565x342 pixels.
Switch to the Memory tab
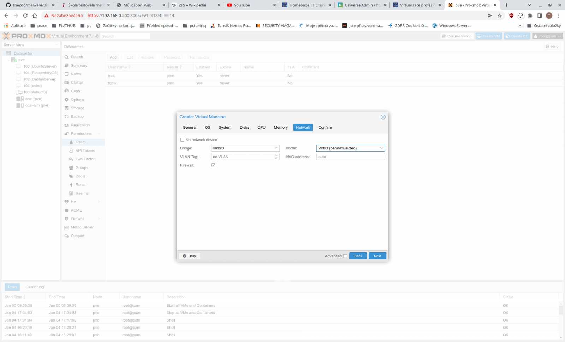(281, 128)
